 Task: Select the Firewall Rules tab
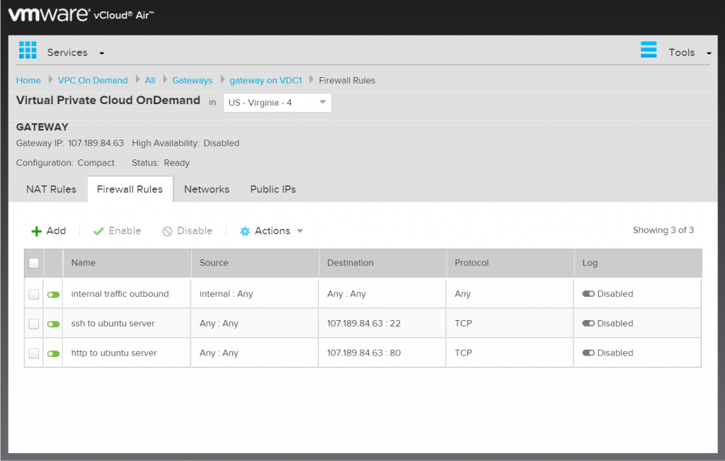click(130, 189)
